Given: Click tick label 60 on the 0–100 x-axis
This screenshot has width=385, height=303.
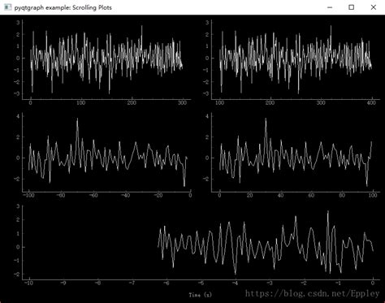Looking at the screenshot, I should (x=311, y=195).
